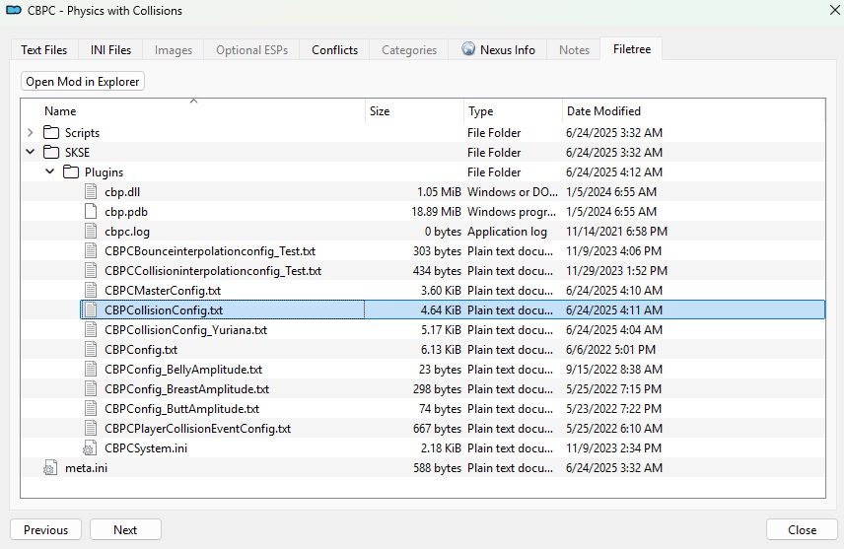
Task: Switch to the Text Files tab
Action: click(x=44, y=50)
